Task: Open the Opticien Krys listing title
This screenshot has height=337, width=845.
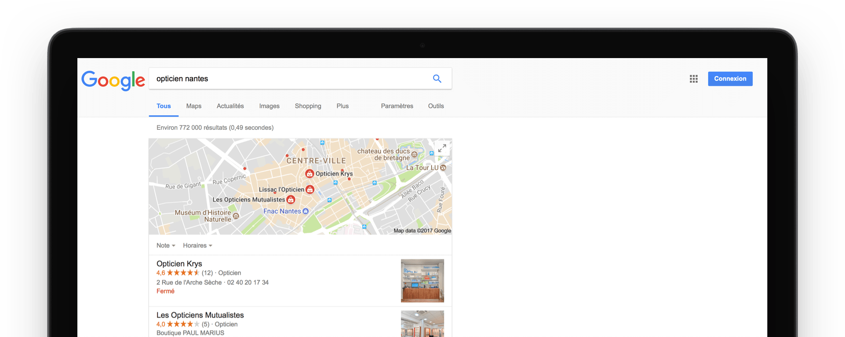Action: coord(179,264)
